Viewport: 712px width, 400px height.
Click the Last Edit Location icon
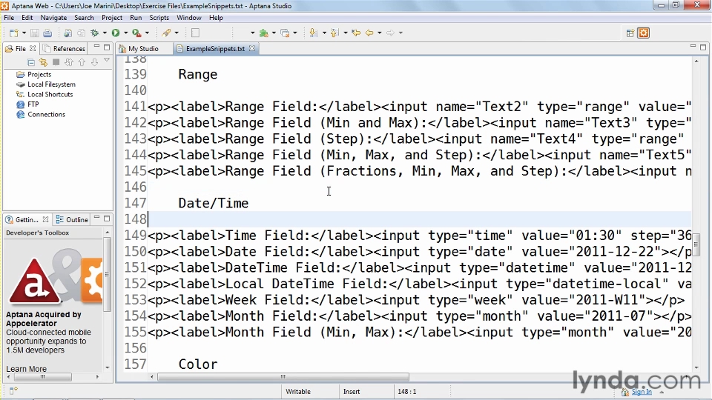[356, 33]
